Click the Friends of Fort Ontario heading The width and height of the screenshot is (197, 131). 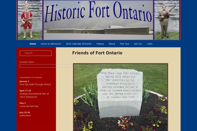pyautogui.click(x=97, y=53)
